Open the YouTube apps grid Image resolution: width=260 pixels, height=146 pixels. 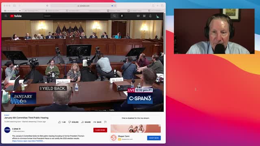[144, 16]
